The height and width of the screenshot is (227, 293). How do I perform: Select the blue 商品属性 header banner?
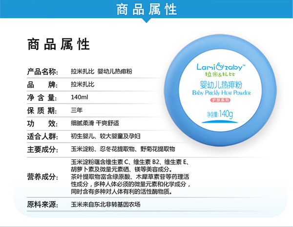pyautogui.click(x=146, y=9)
